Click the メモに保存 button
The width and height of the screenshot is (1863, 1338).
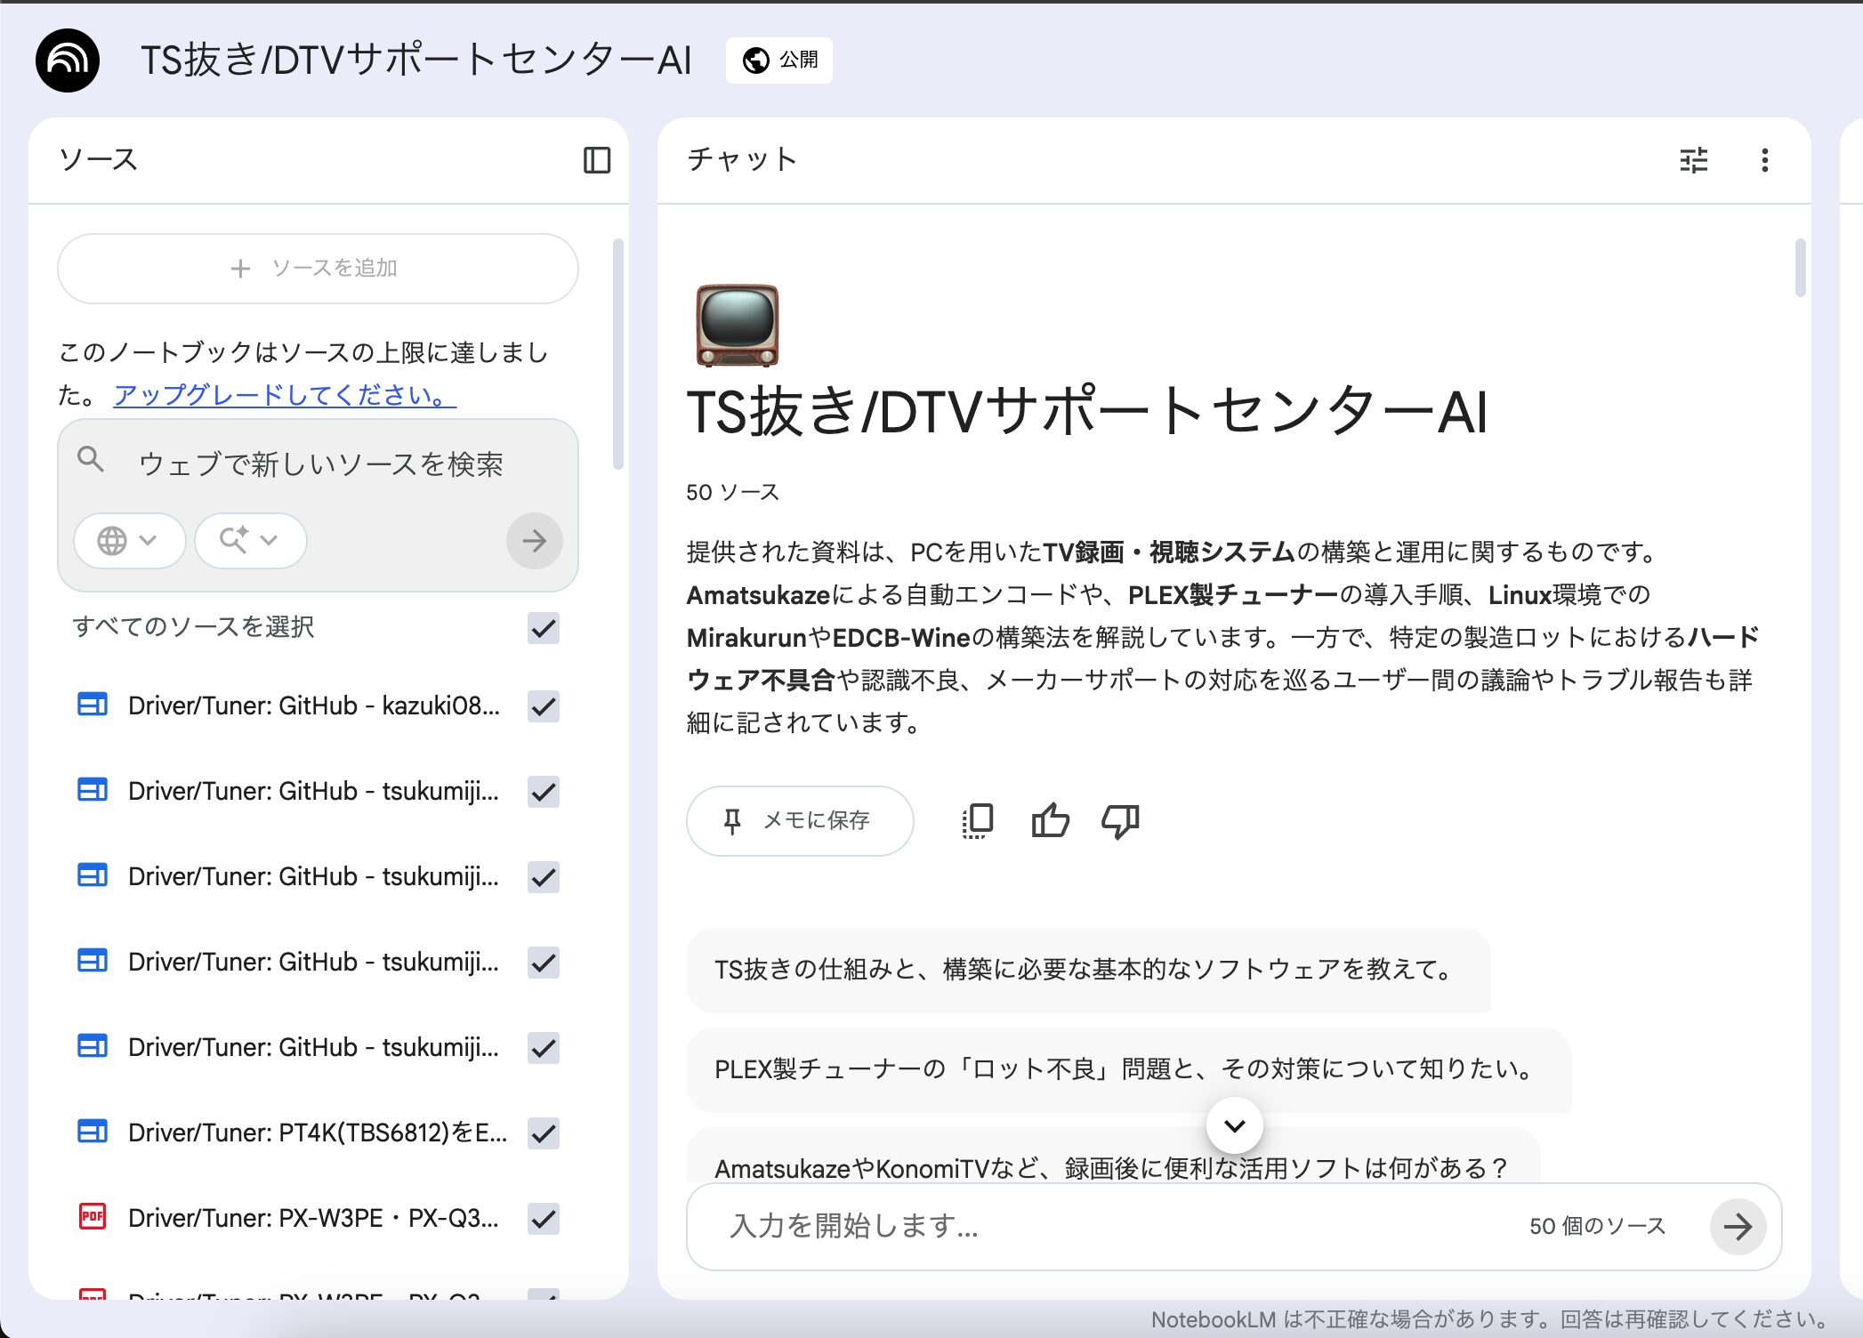click(799, 820)
